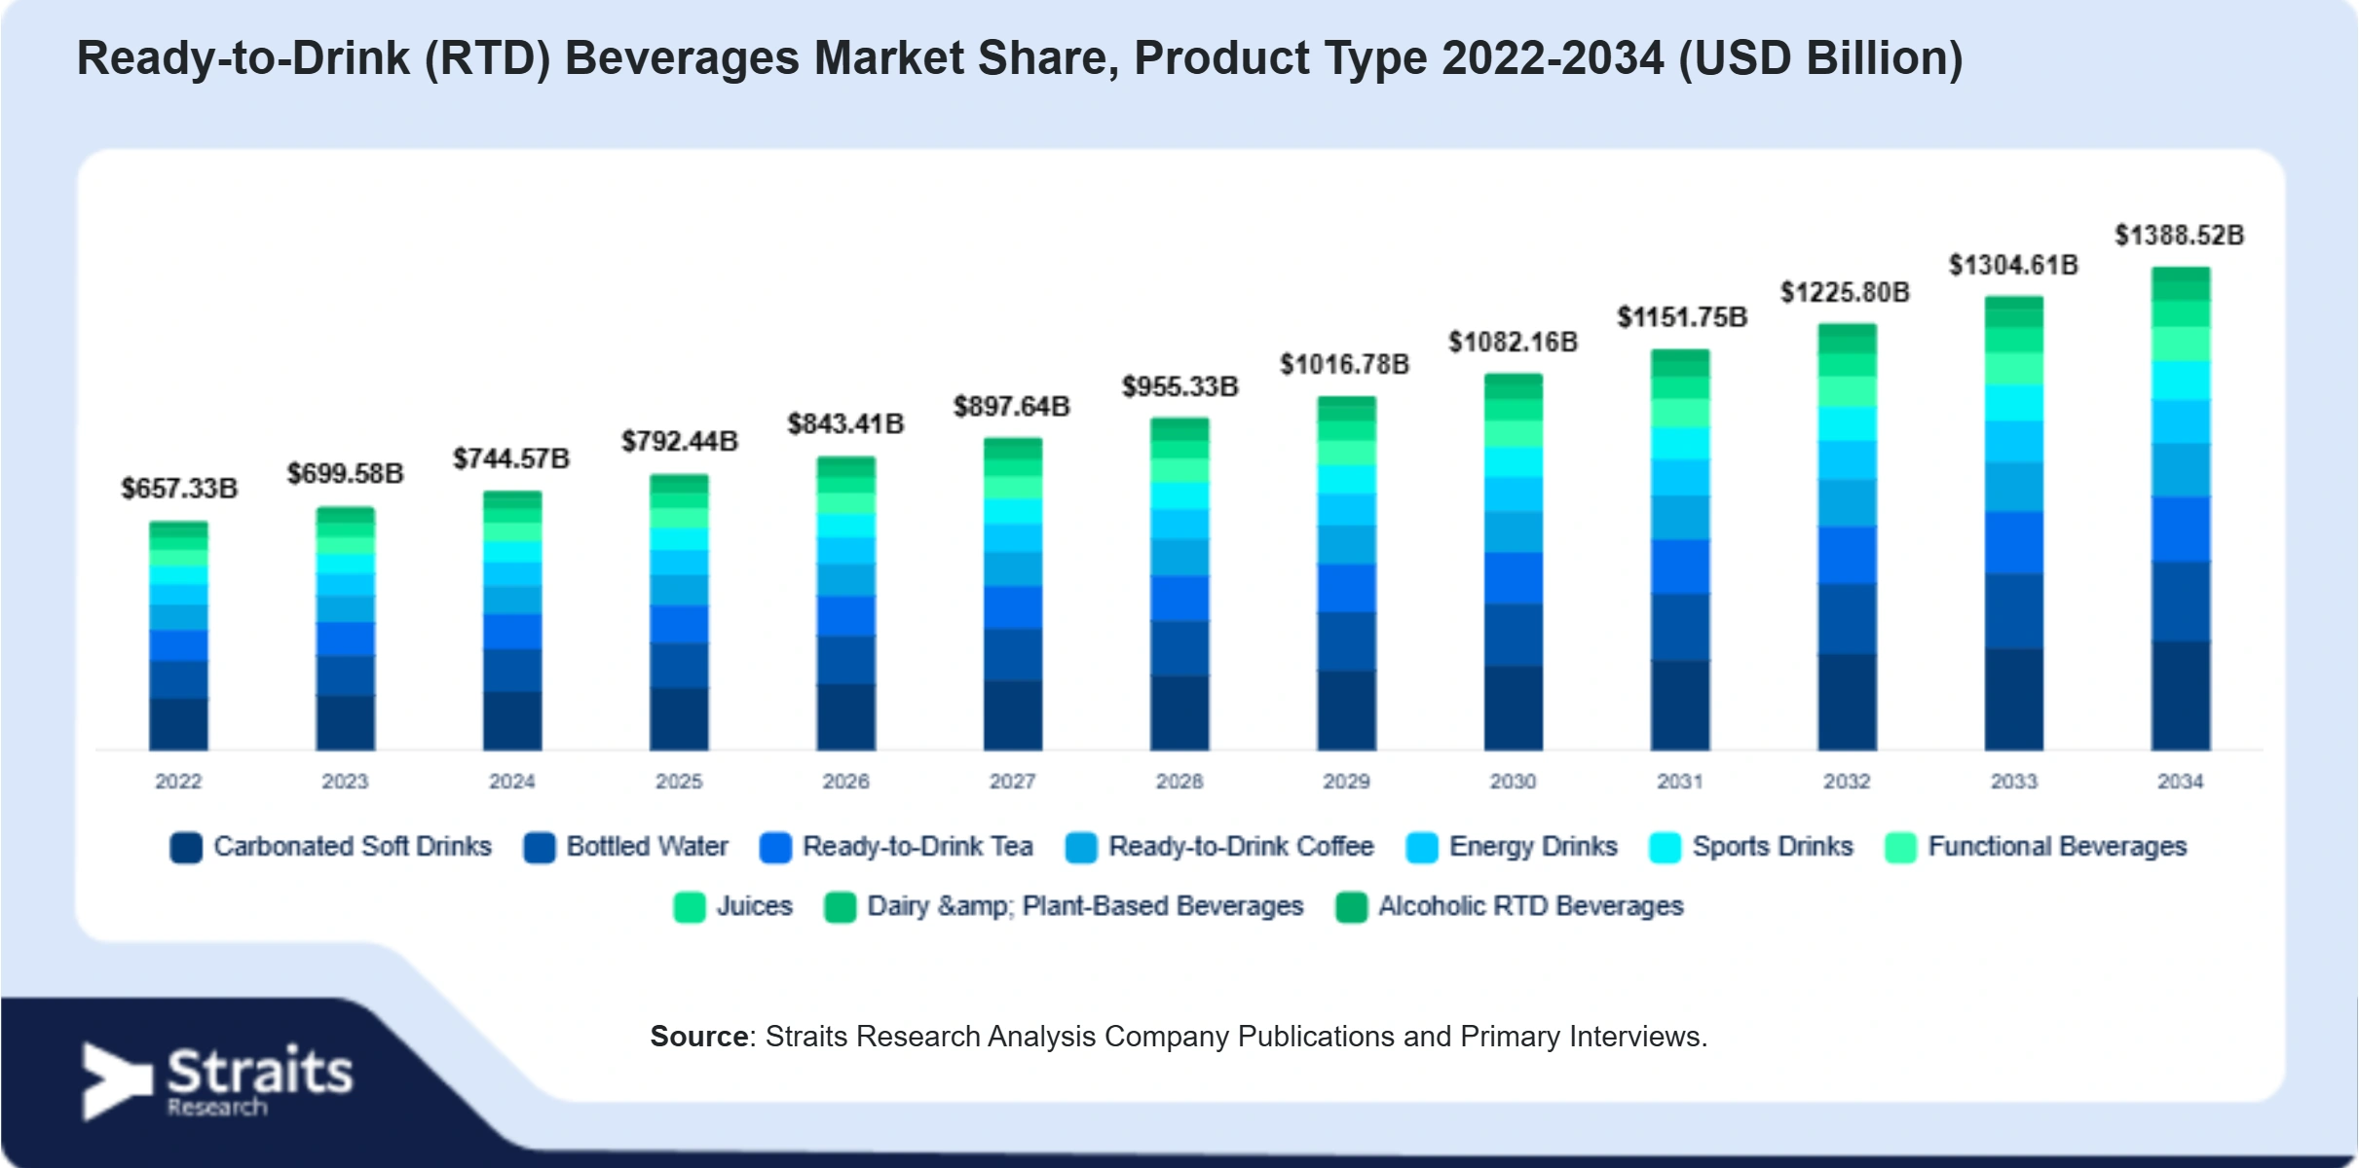The height and width of the screenshot is (1168, 2359).
Task: Toggle the Dairy & Plant-Based Beverages label
Action: click(x=1085, y=906)
